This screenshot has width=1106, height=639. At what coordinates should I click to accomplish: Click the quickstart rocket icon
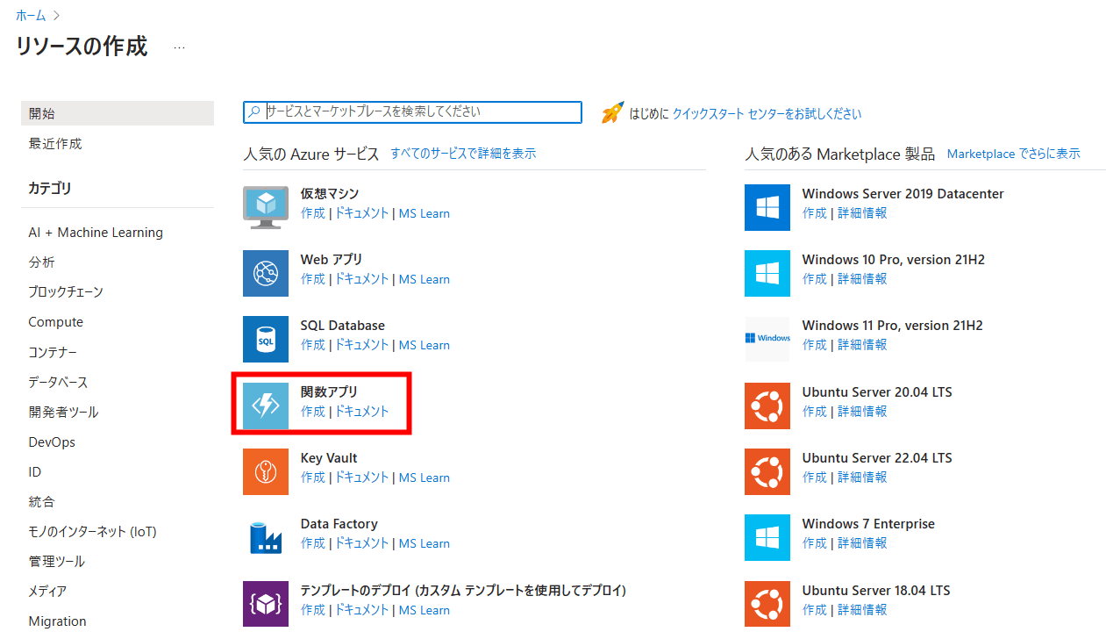coord(612,112)
